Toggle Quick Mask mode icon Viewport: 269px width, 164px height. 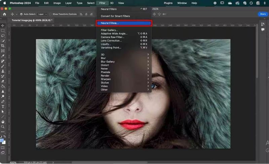[x=3, y=148]
